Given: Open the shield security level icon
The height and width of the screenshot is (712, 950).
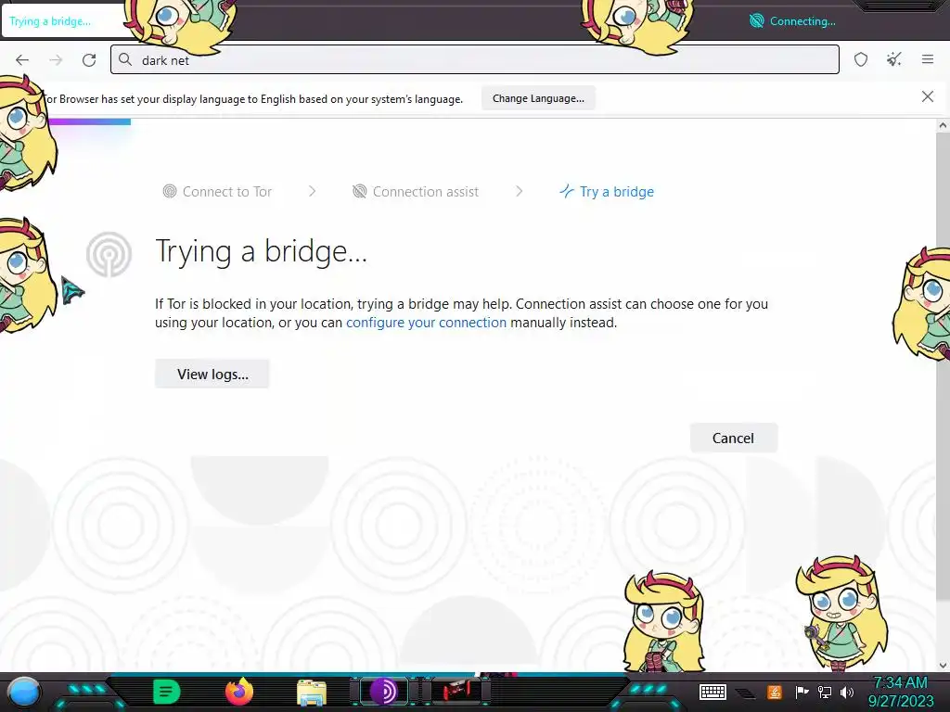Looking at the screenshot, I should point(861,59).
